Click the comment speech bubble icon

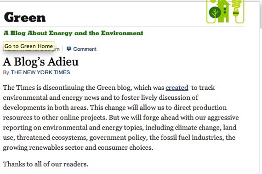[x=69, y=49]
